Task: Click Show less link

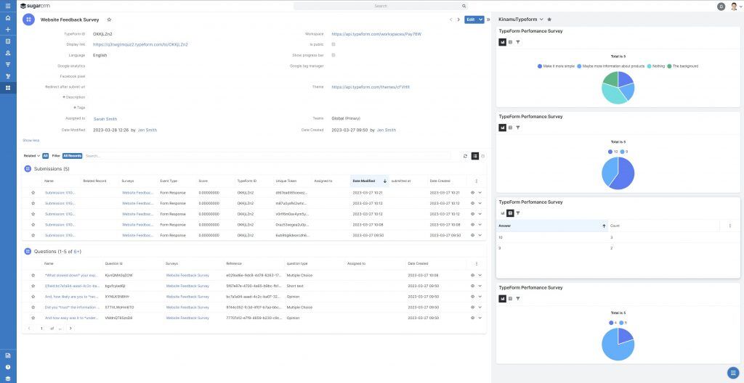Action: 31,140
